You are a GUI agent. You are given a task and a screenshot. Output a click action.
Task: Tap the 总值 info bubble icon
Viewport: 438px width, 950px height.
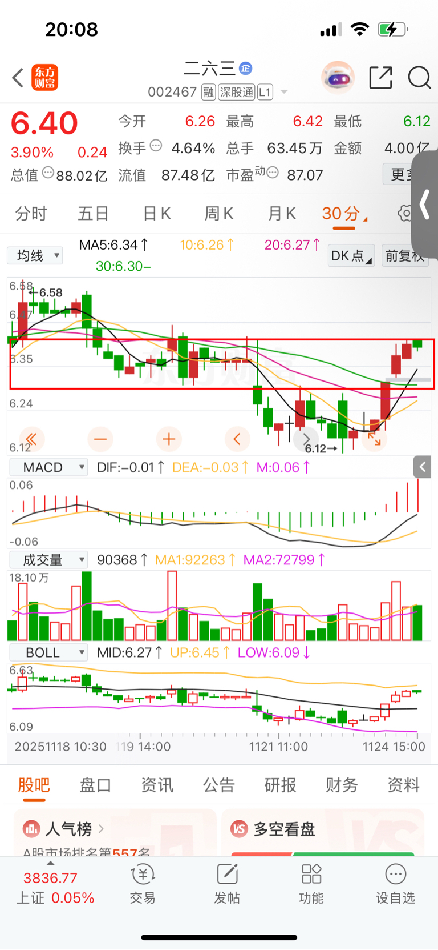click(48, 172)
